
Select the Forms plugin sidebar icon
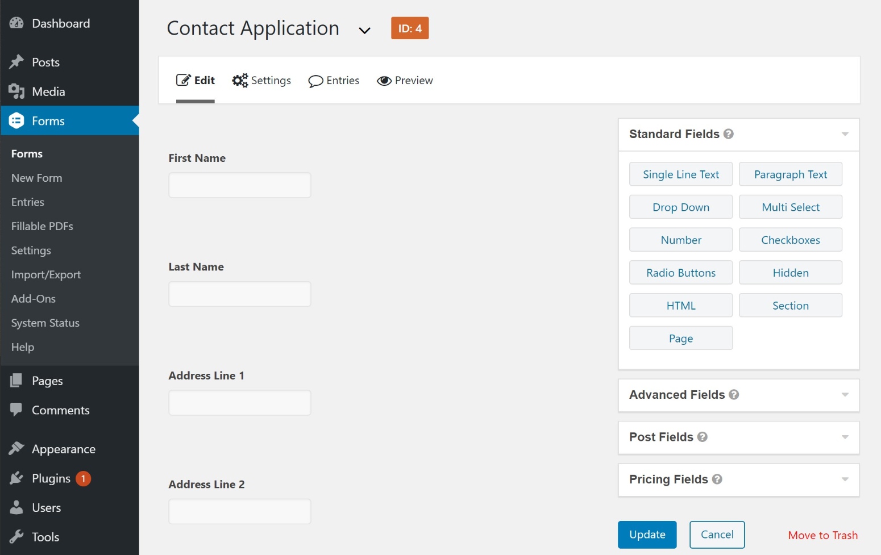[x=17, y=120]
